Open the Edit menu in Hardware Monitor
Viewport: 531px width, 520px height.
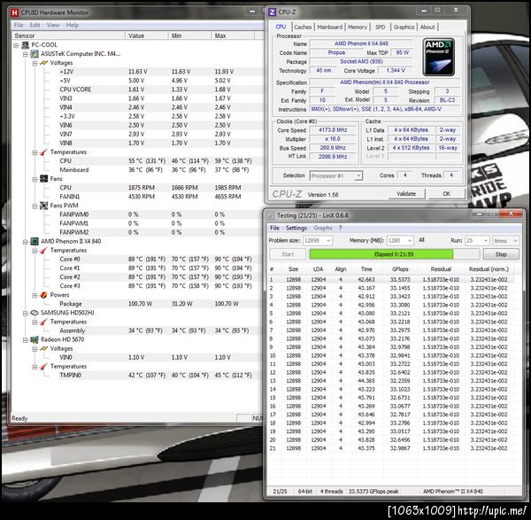[35, 25]
